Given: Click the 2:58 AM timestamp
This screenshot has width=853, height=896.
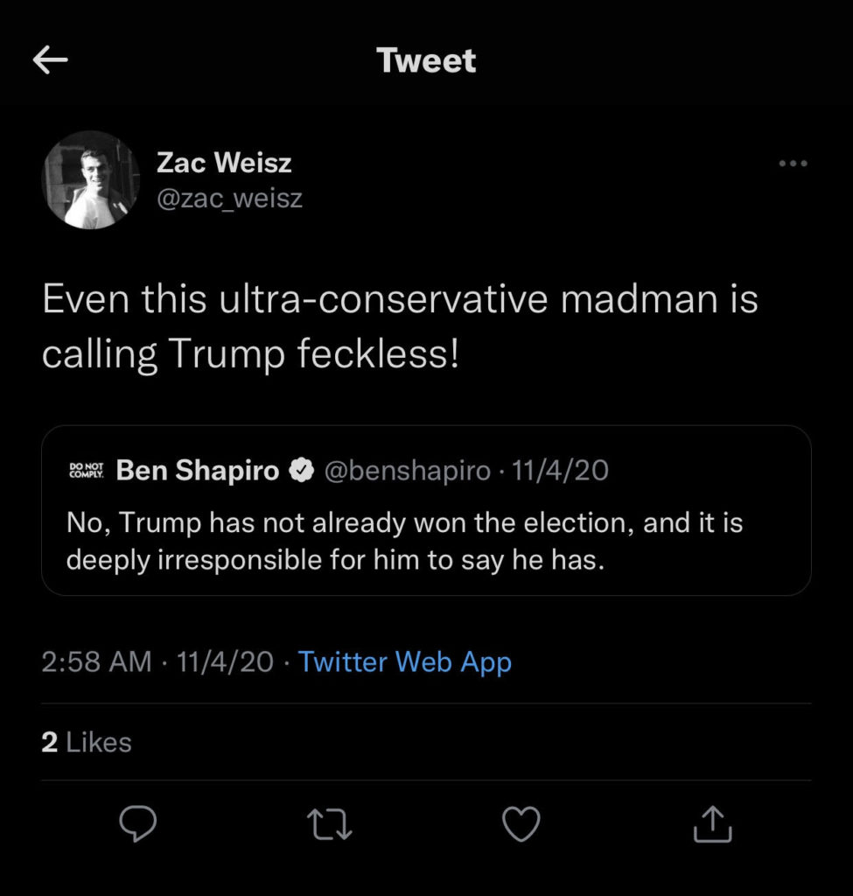Looking at the screenshot, I should click(96, 661).
